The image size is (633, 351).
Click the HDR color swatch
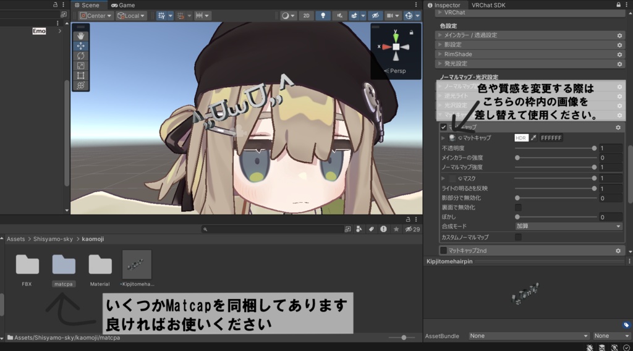521,138
